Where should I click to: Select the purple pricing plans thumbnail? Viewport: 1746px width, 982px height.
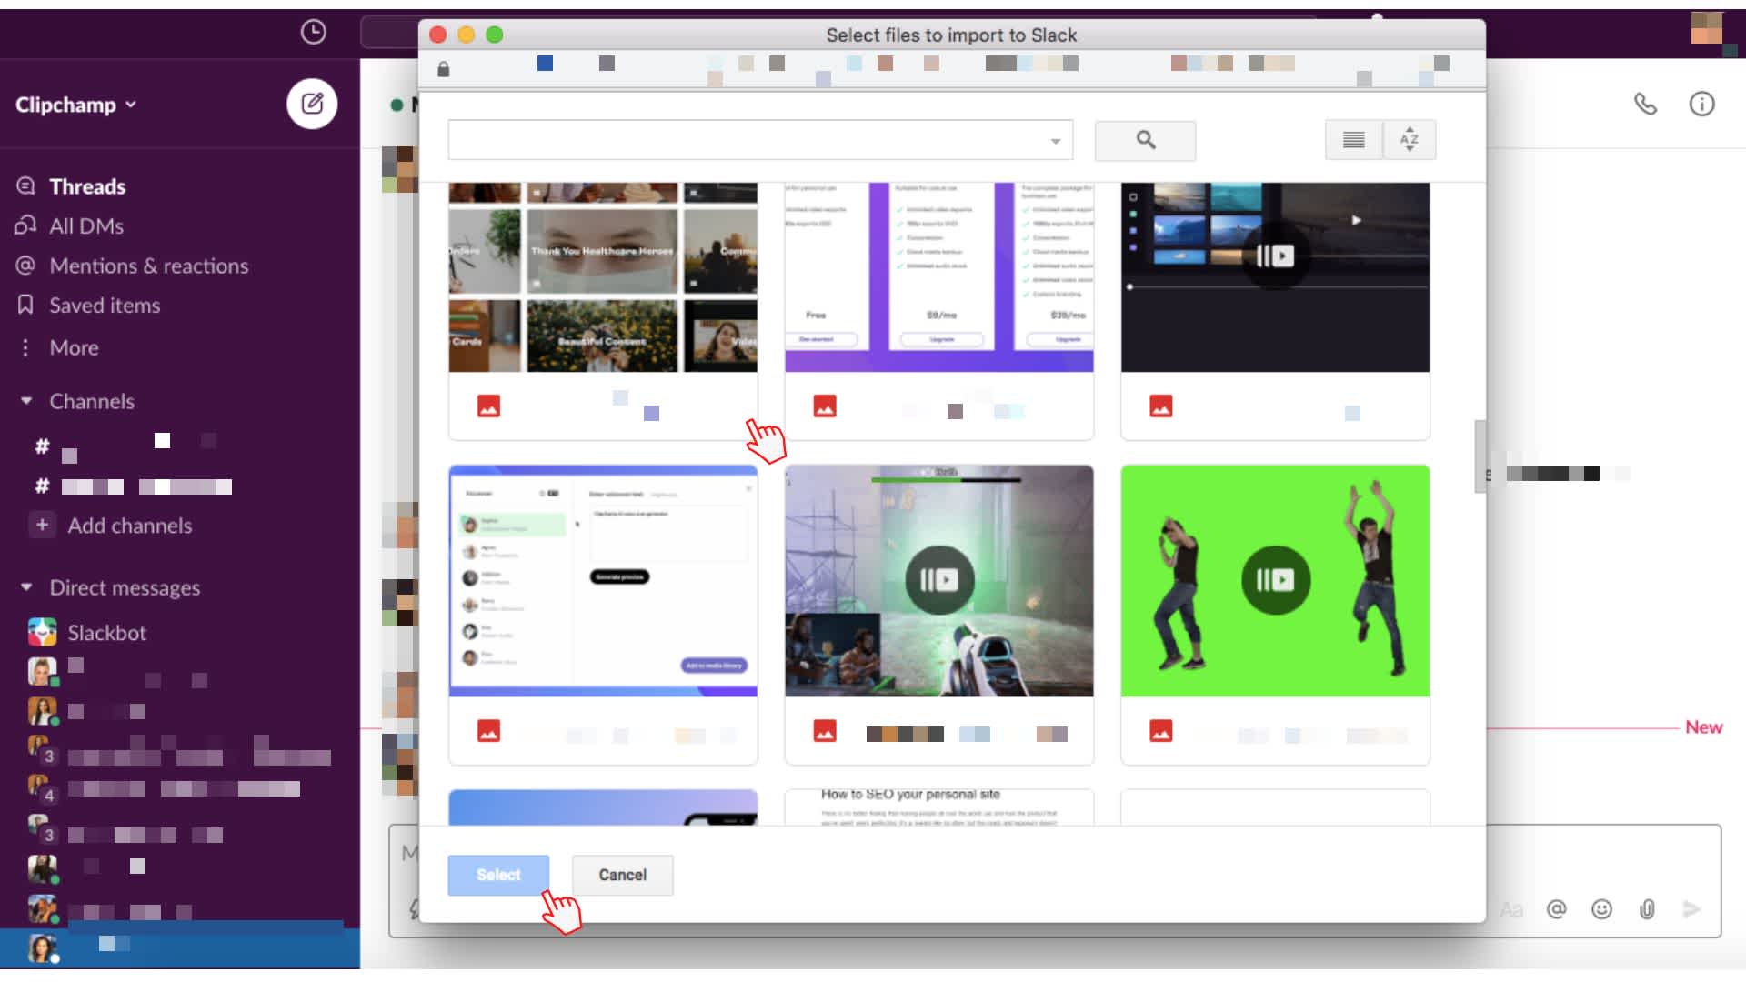tap(938, 277)
